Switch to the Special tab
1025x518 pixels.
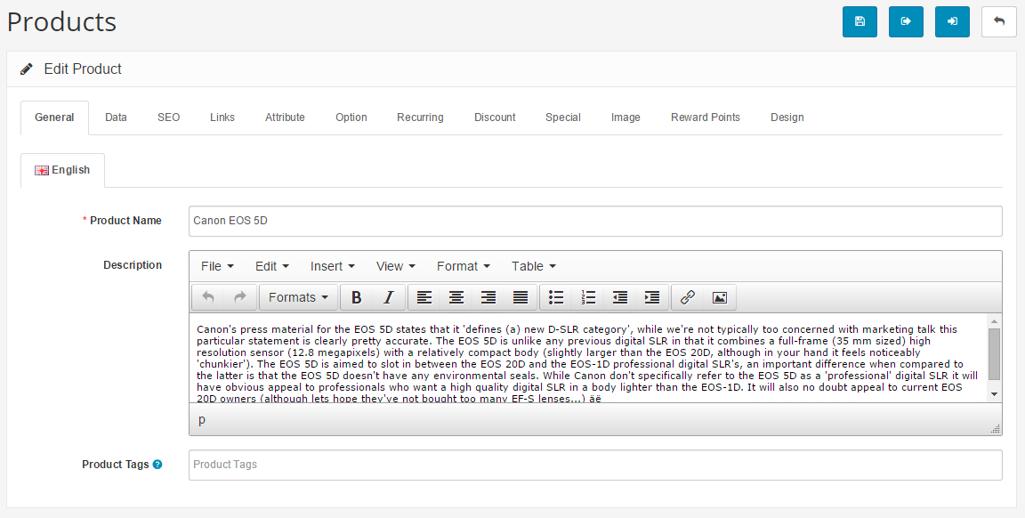pos(563,117)
